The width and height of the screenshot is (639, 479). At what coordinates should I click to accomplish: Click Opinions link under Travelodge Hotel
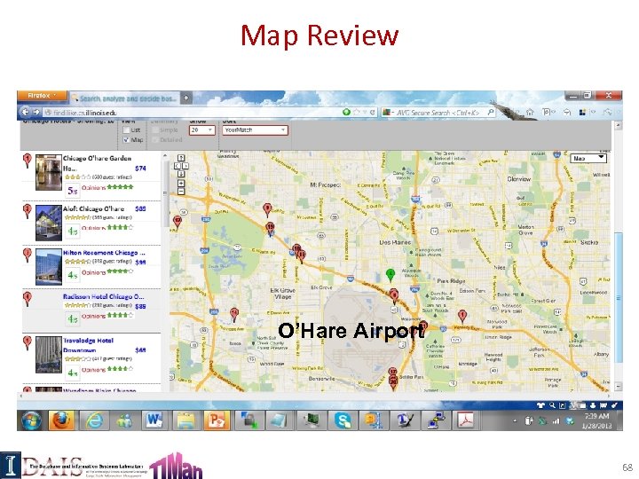pos(93,370)
